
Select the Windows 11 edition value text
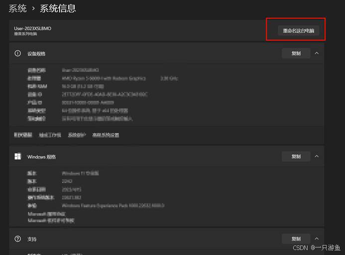coord(80,173)
